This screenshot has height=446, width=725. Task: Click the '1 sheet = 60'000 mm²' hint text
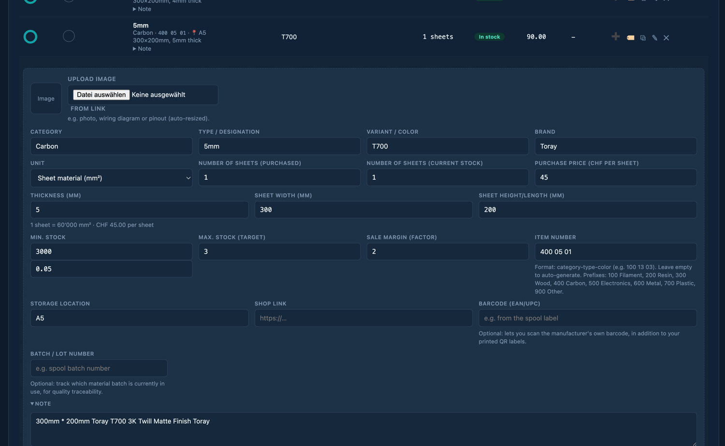92,225
